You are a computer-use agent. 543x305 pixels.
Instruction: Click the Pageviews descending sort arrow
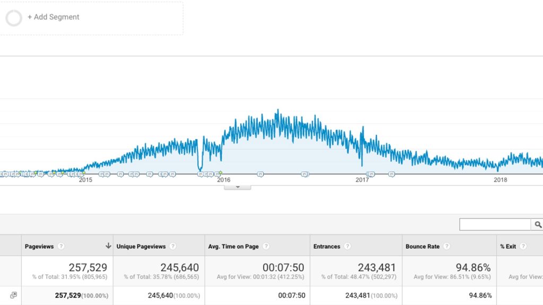108,246
